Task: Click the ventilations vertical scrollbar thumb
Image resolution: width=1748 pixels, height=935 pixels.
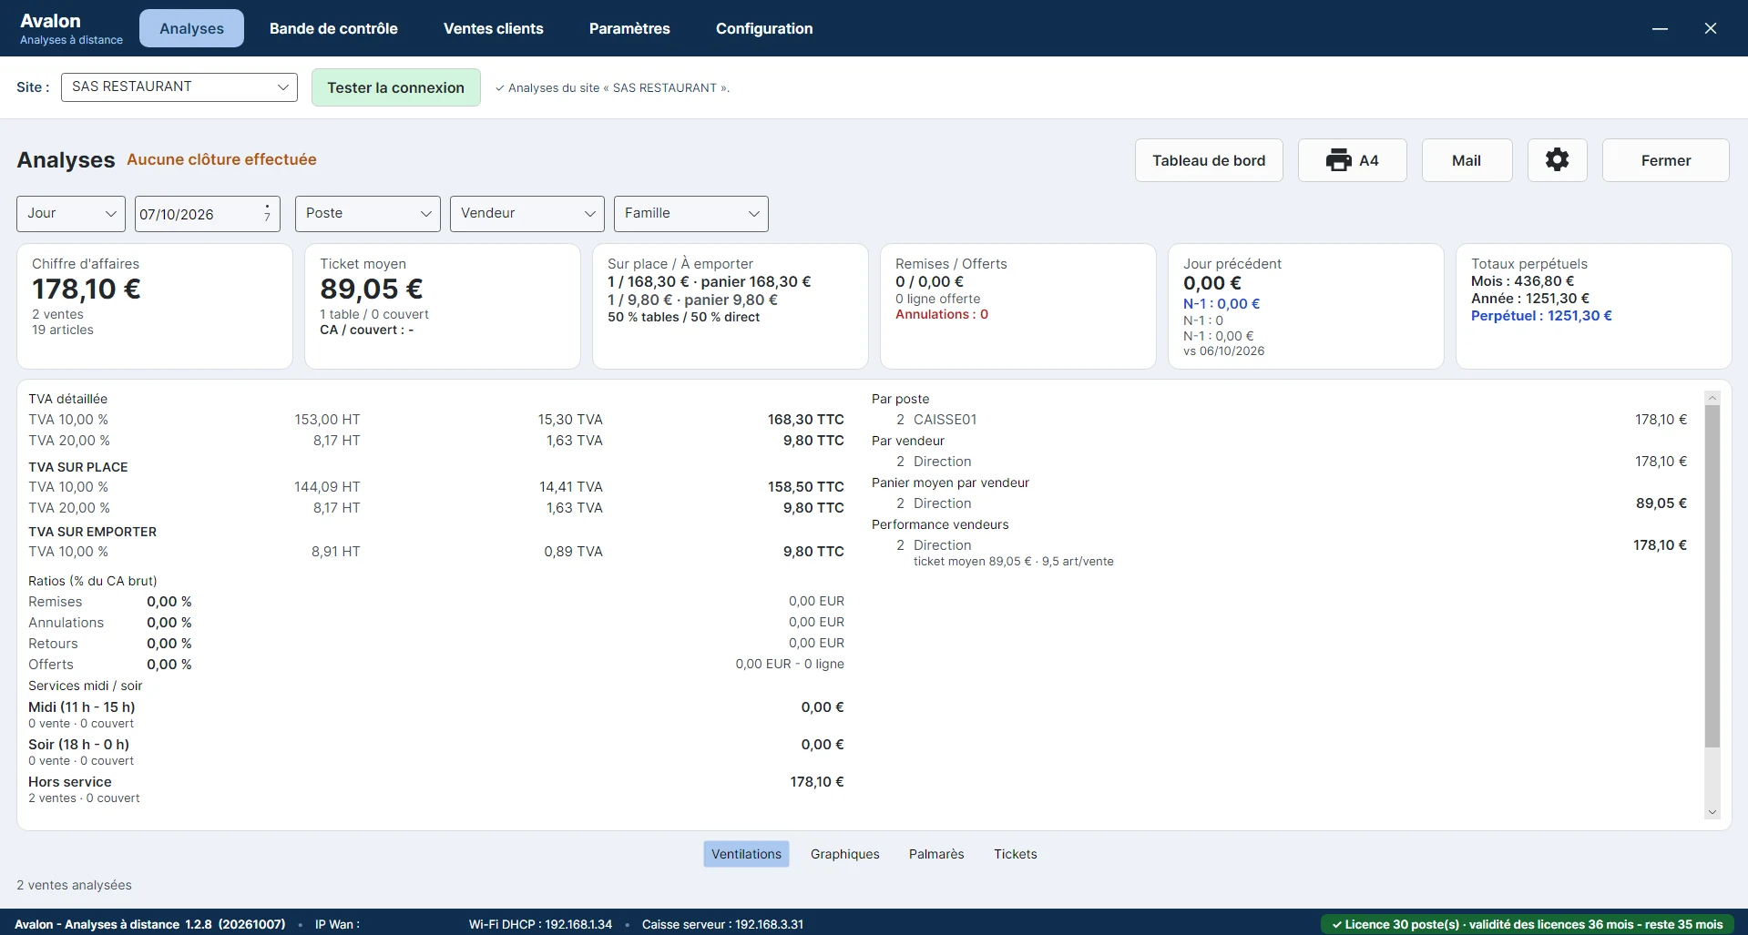Action: [x=1712, y=576]
